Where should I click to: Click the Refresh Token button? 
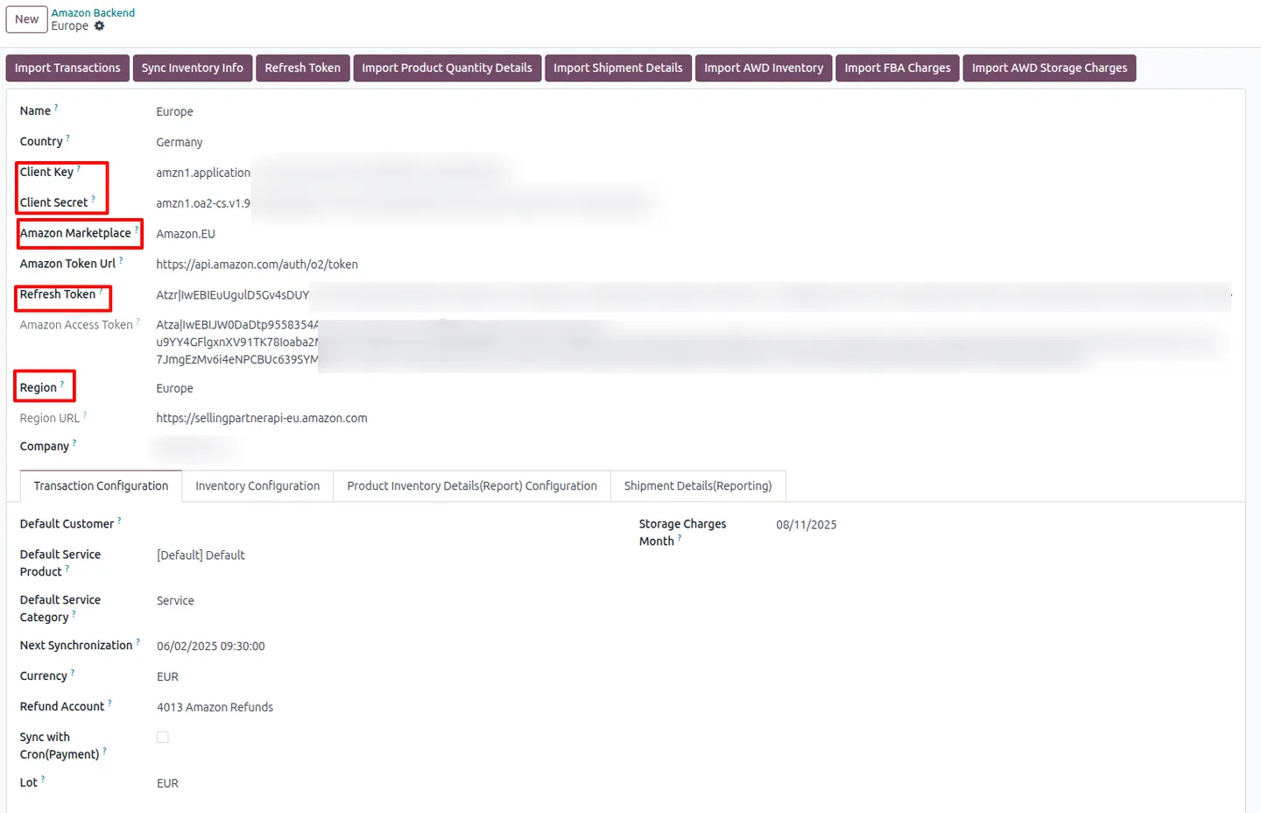pos(303,68)
